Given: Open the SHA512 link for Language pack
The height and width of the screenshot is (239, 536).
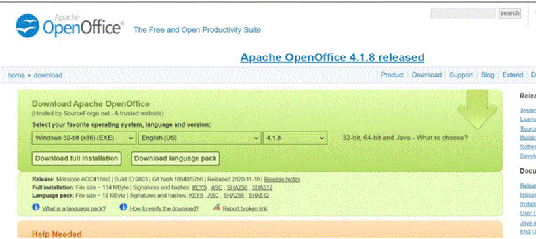Looking at the screenshot, I should click(258, 196).
